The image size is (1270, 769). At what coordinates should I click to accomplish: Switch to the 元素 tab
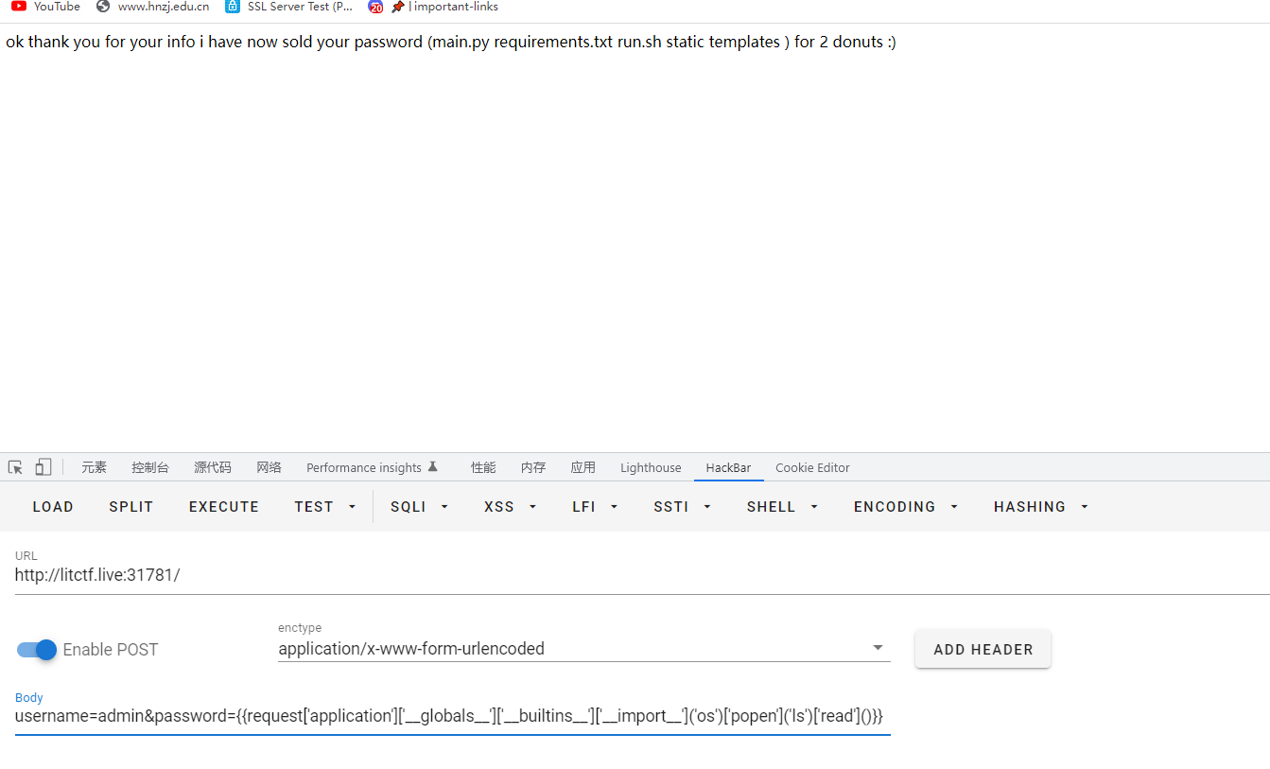[x=94, y=467]
